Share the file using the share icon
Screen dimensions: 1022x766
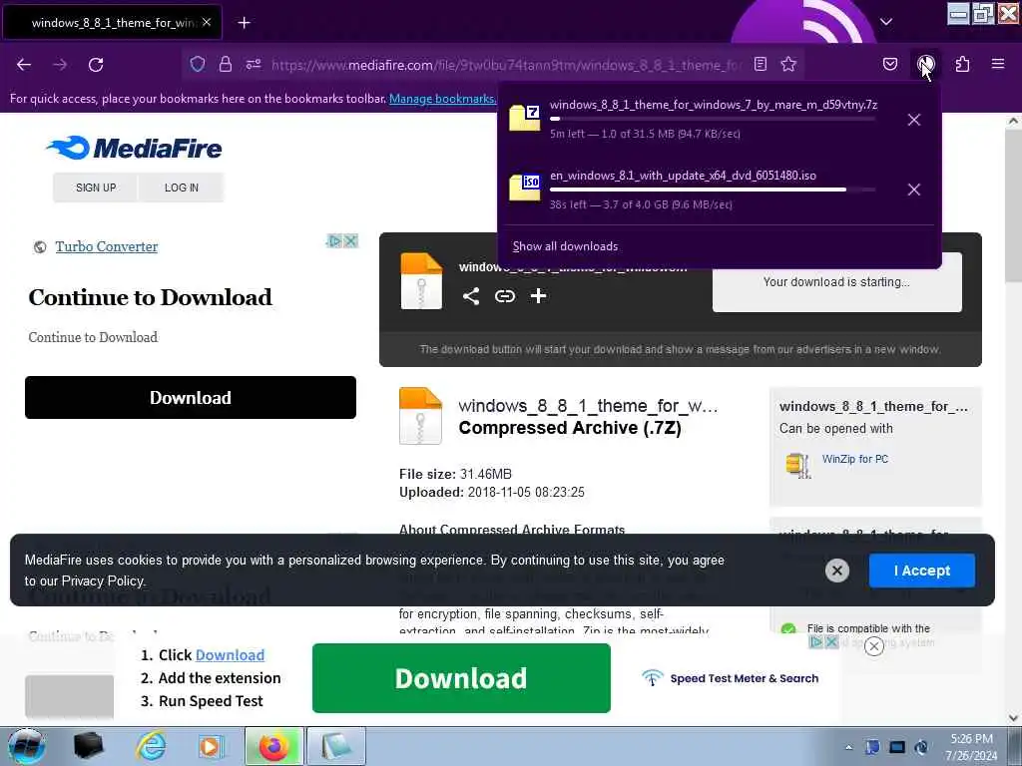[471, 296]
